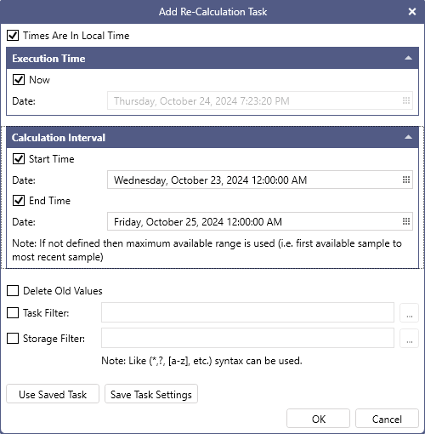Click the Use Saved Task button

tap(53, 394)
